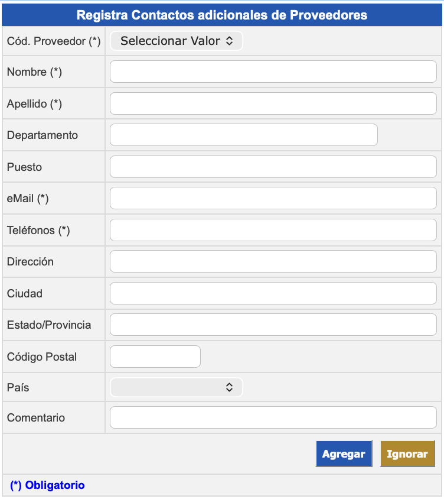
Task: Focus the Estado/Provincia input box
Action: tap(273, 325)
